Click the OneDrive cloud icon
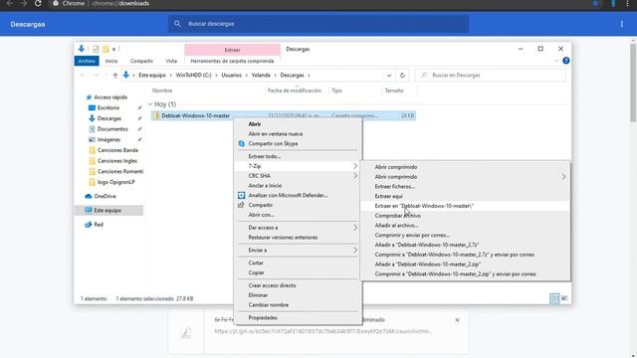 point(89,196)
